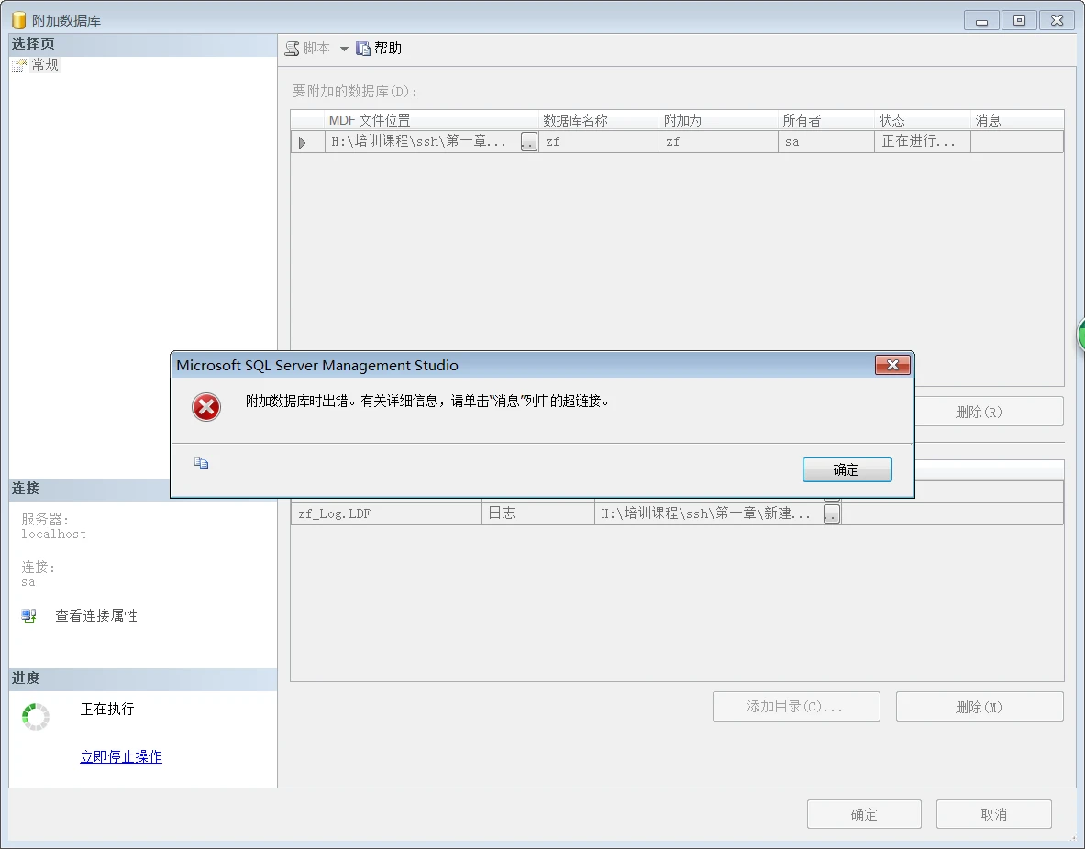
Task: Browse MDF file location ellipsis button
Action: pos(528,142)
